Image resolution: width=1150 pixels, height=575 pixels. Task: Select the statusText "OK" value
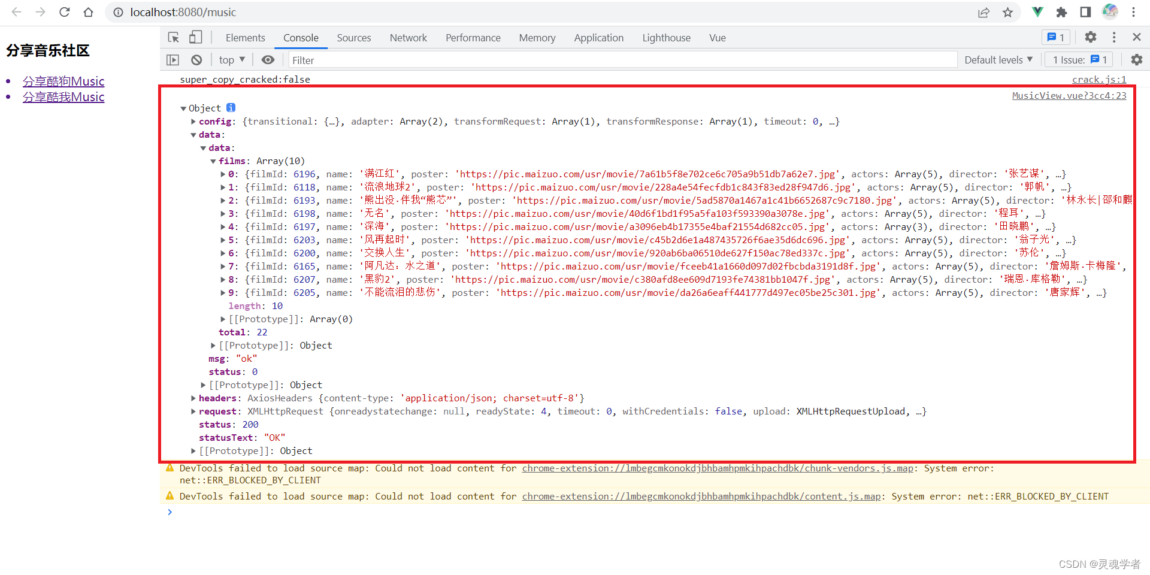(275, 438)
